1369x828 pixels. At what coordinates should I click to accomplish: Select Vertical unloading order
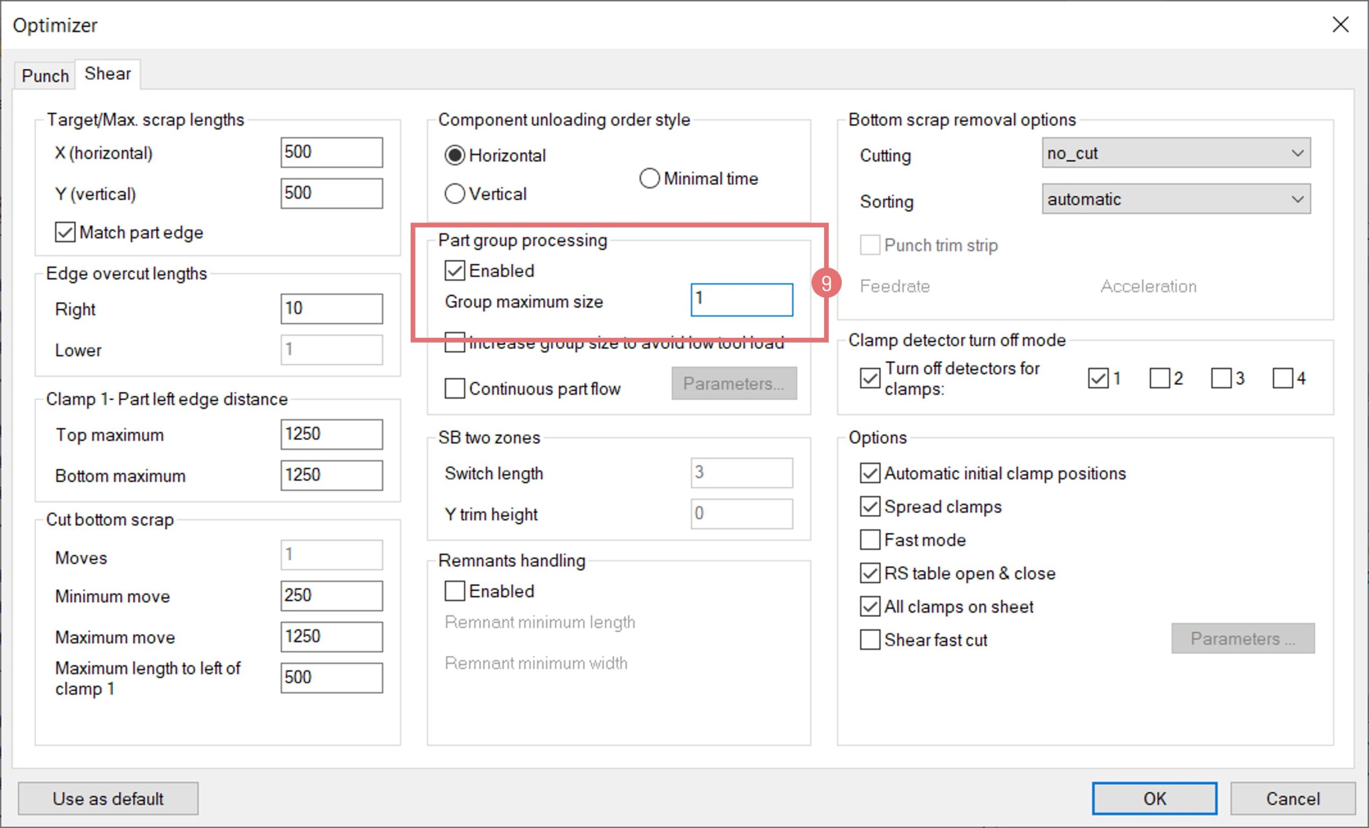(x=455, y=194)
